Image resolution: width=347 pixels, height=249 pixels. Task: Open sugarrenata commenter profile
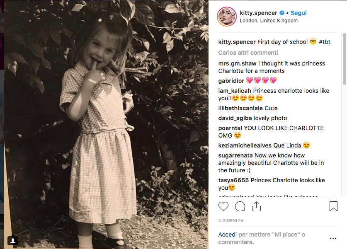tap(235, 155)
